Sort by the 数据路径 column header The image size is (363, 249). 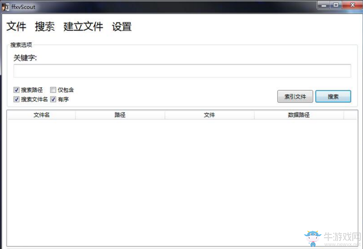[299, 115]
